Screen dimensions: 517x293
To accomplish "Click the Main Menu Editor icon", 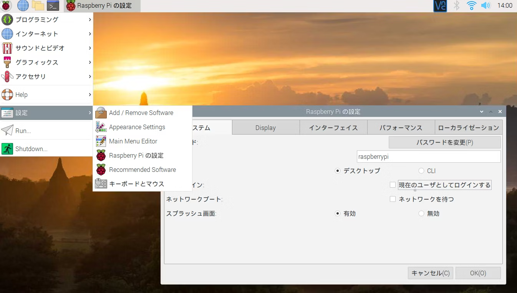I will point(101,141).
